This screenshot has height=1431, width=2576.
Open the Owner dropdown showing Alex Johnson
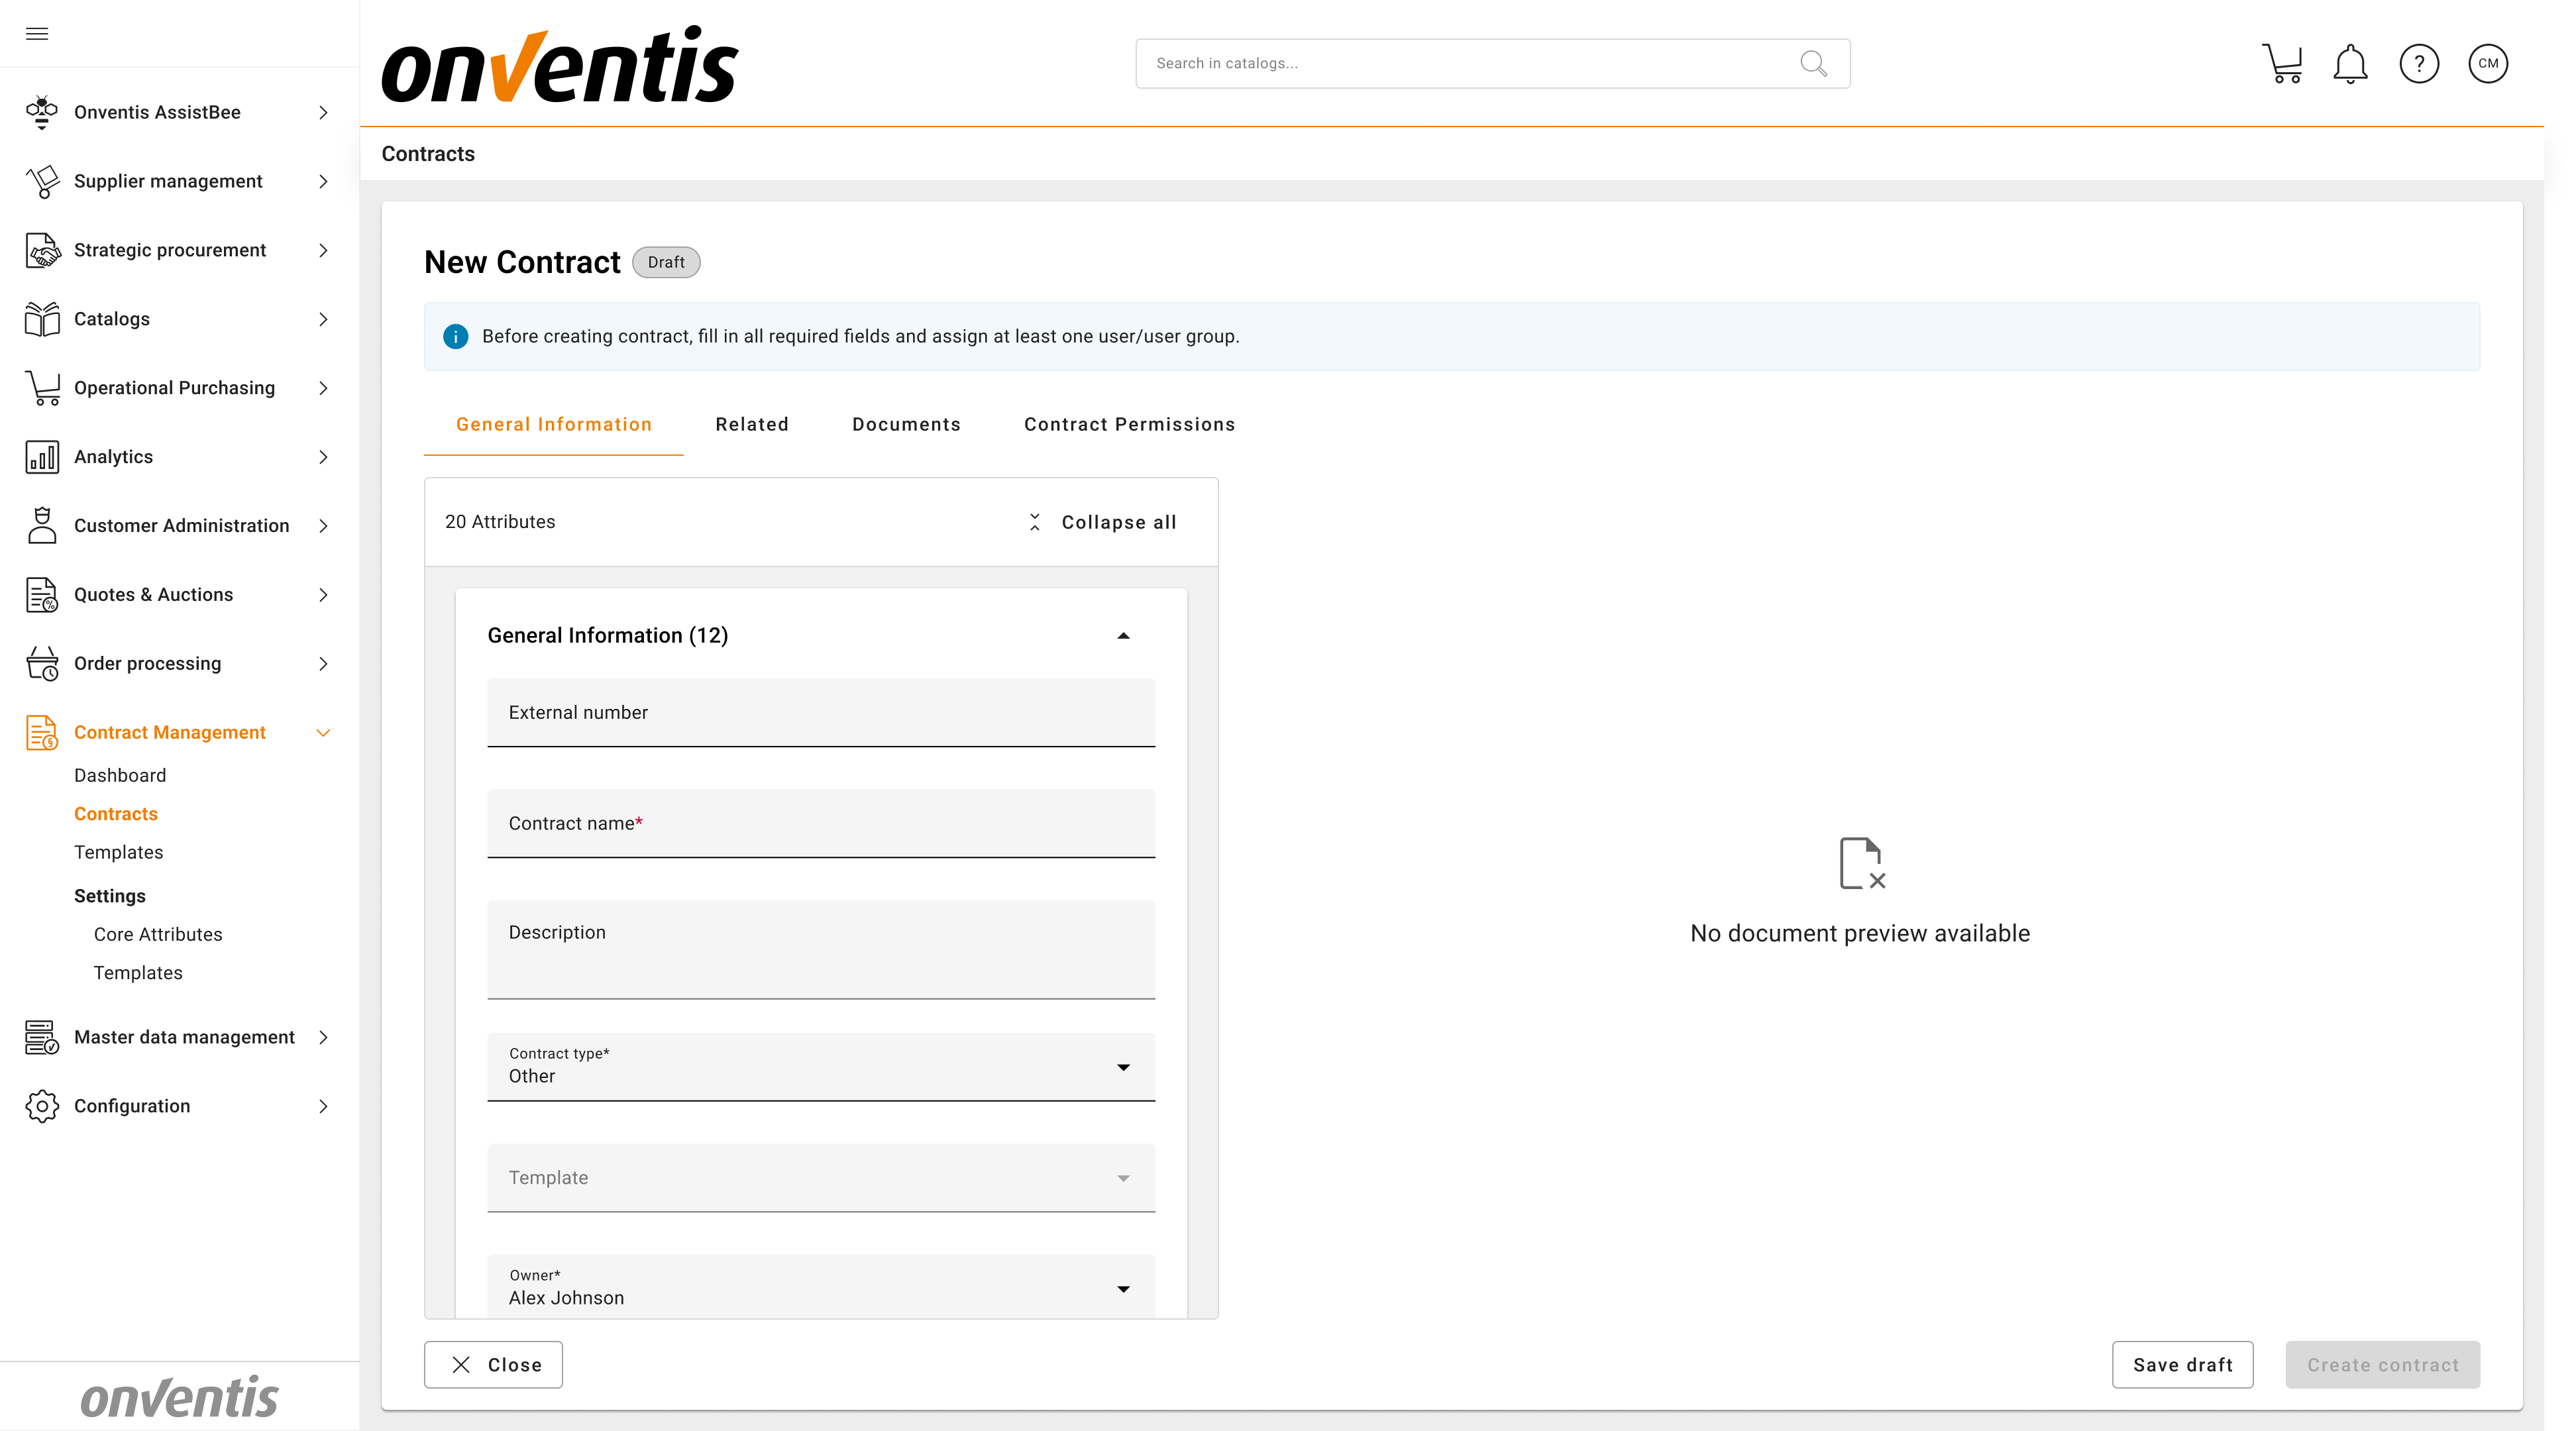point(1123,1289)
